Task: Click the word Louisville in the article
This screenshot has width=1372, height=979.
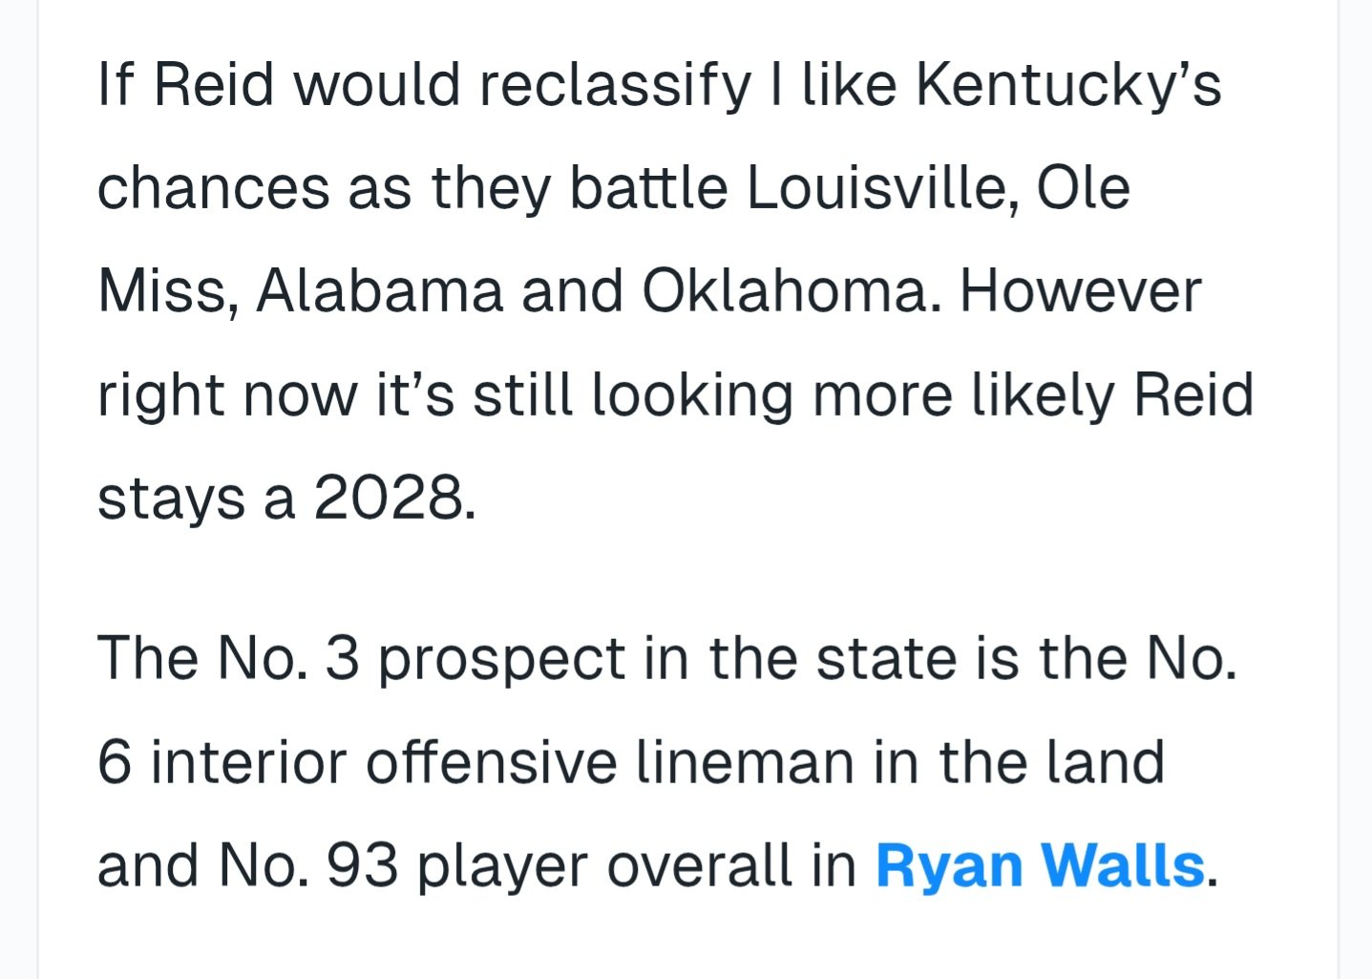Action: [876, 187]
